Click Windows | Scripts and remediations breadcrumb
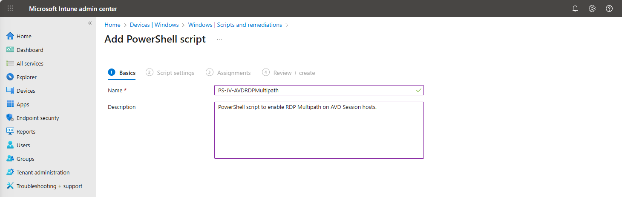Viewport: 622px width, 197px height. [x=235, y=25]
